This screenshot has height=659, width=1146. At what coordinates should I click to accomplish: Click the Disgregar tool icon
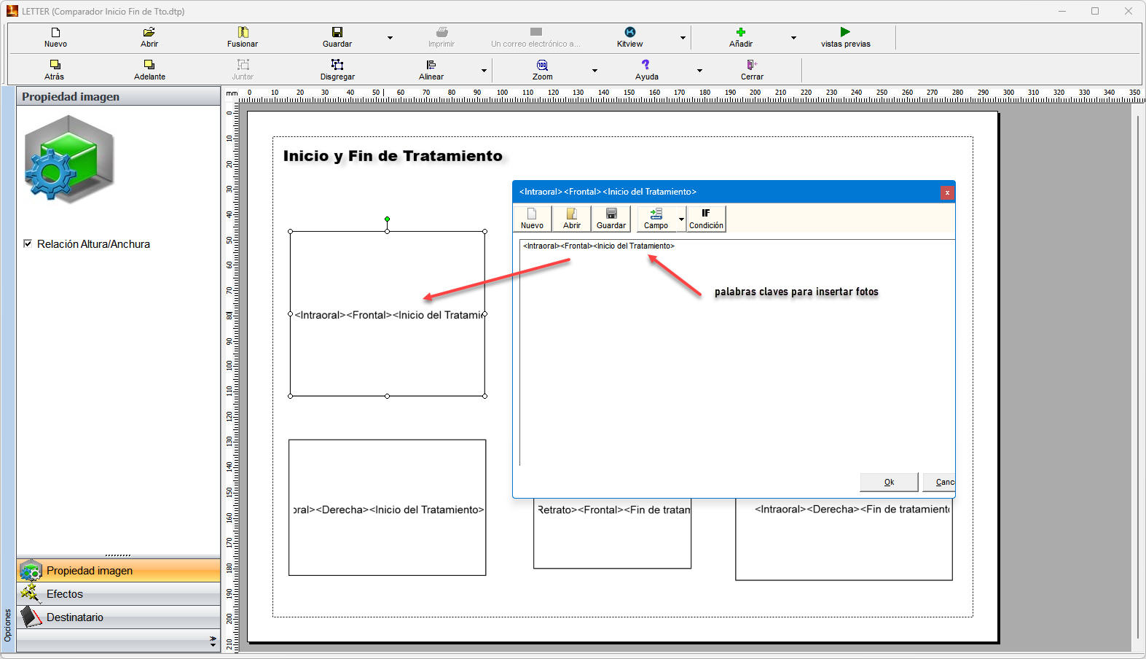tap(337, 66)
